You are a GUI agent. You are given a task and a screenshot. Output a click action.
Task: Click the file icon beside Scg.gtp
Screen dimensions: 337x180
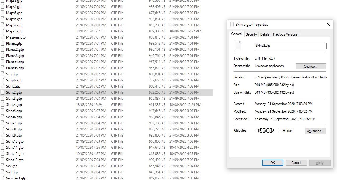(3, 74)
